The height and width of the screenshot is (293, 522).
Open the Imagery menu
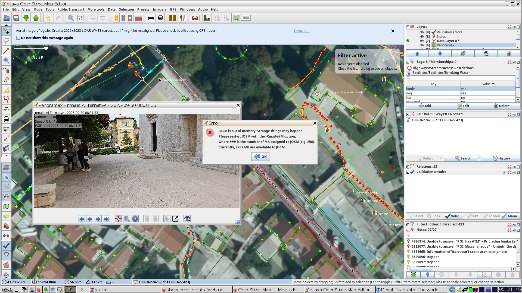point(159,9)
